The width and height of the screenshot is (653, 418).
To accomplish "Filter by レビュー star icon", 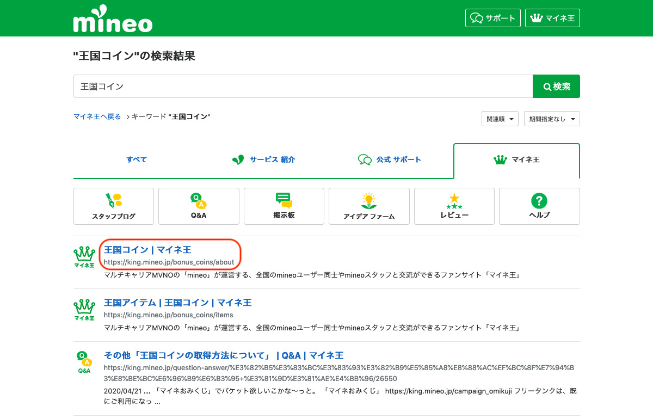I will click(x=454, y=206).
